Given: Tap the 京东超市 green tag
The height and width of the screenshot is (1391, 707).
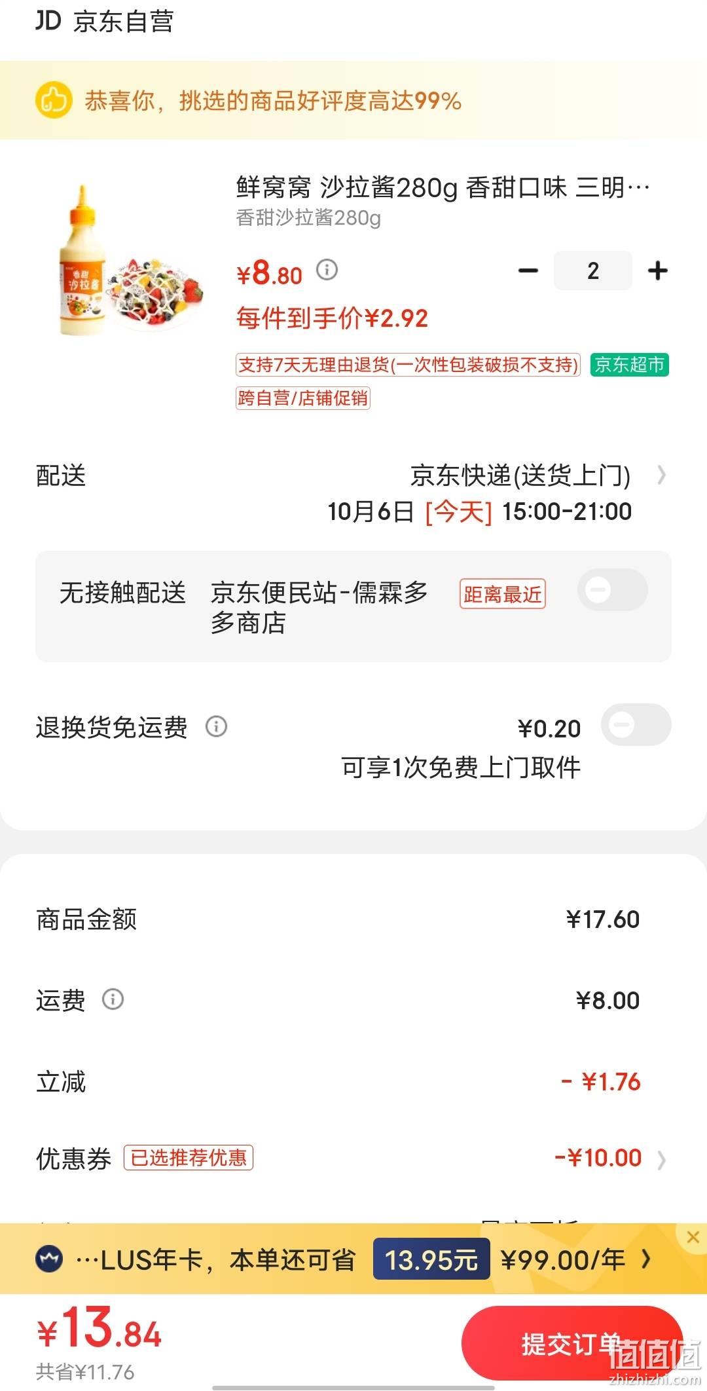Looking at the screenshot, I should click(629, 365).
